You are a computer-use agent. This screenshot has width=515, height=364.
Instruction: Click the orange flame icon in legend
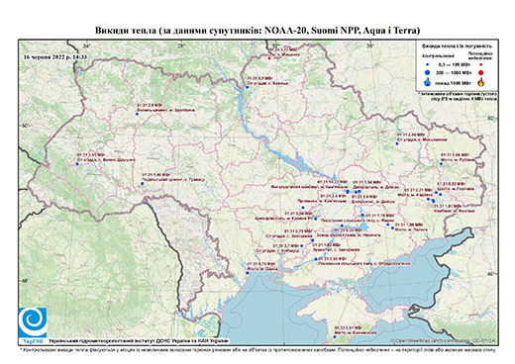(x=481, y=82)
